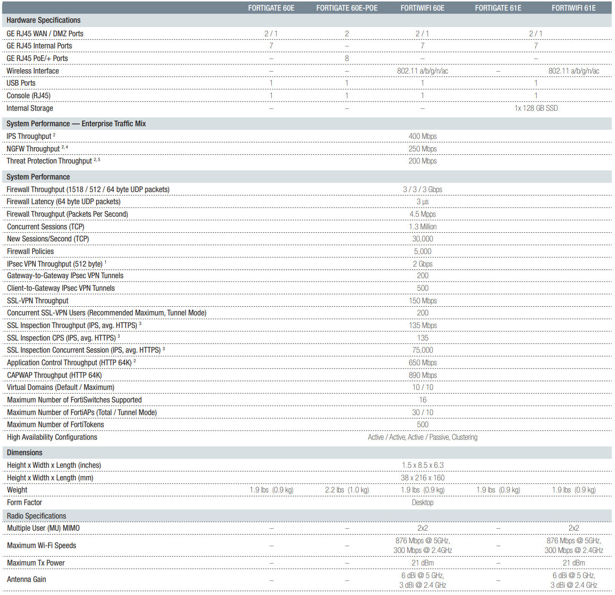Select the FORTIGATE 61E column header
This screenshot has width=615, height=595.
[498, 8]
